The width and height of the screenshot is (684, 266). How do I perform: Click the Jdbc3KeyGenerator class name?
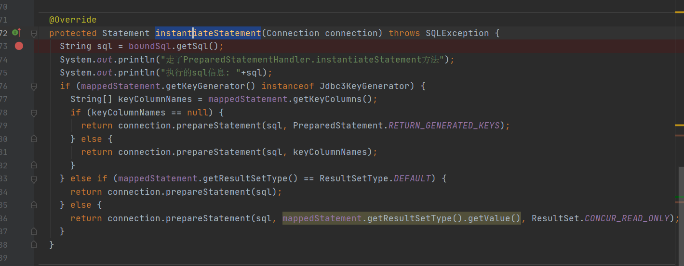[x=364, y=86]
